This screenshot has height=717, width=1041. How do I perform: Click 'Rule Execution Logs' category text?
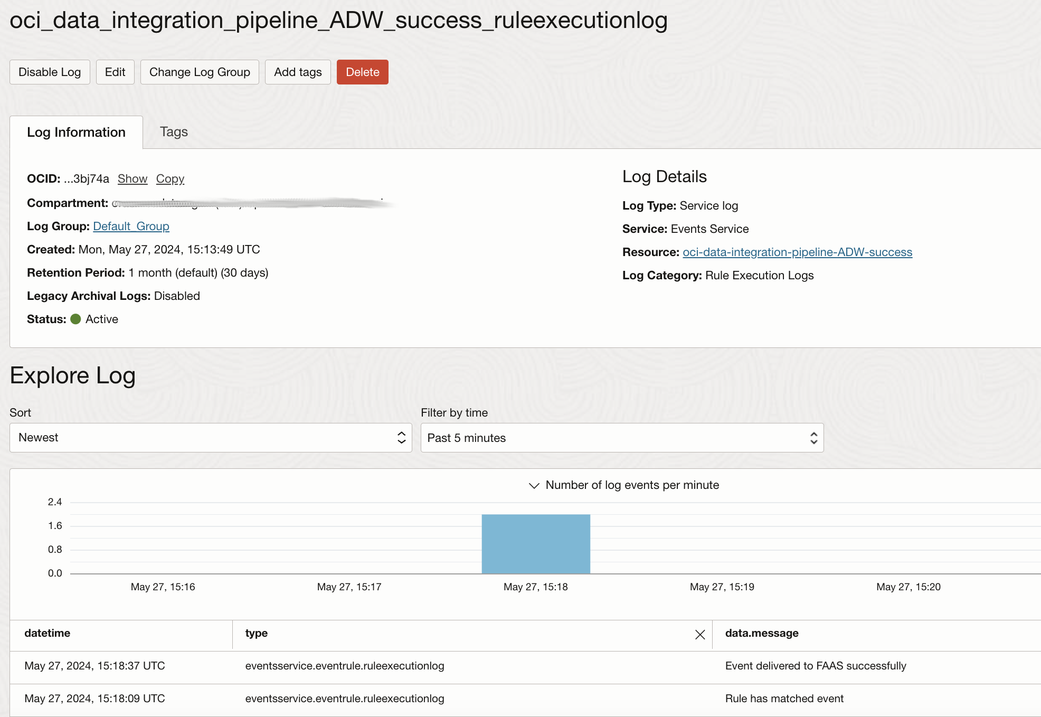point(759,275)
